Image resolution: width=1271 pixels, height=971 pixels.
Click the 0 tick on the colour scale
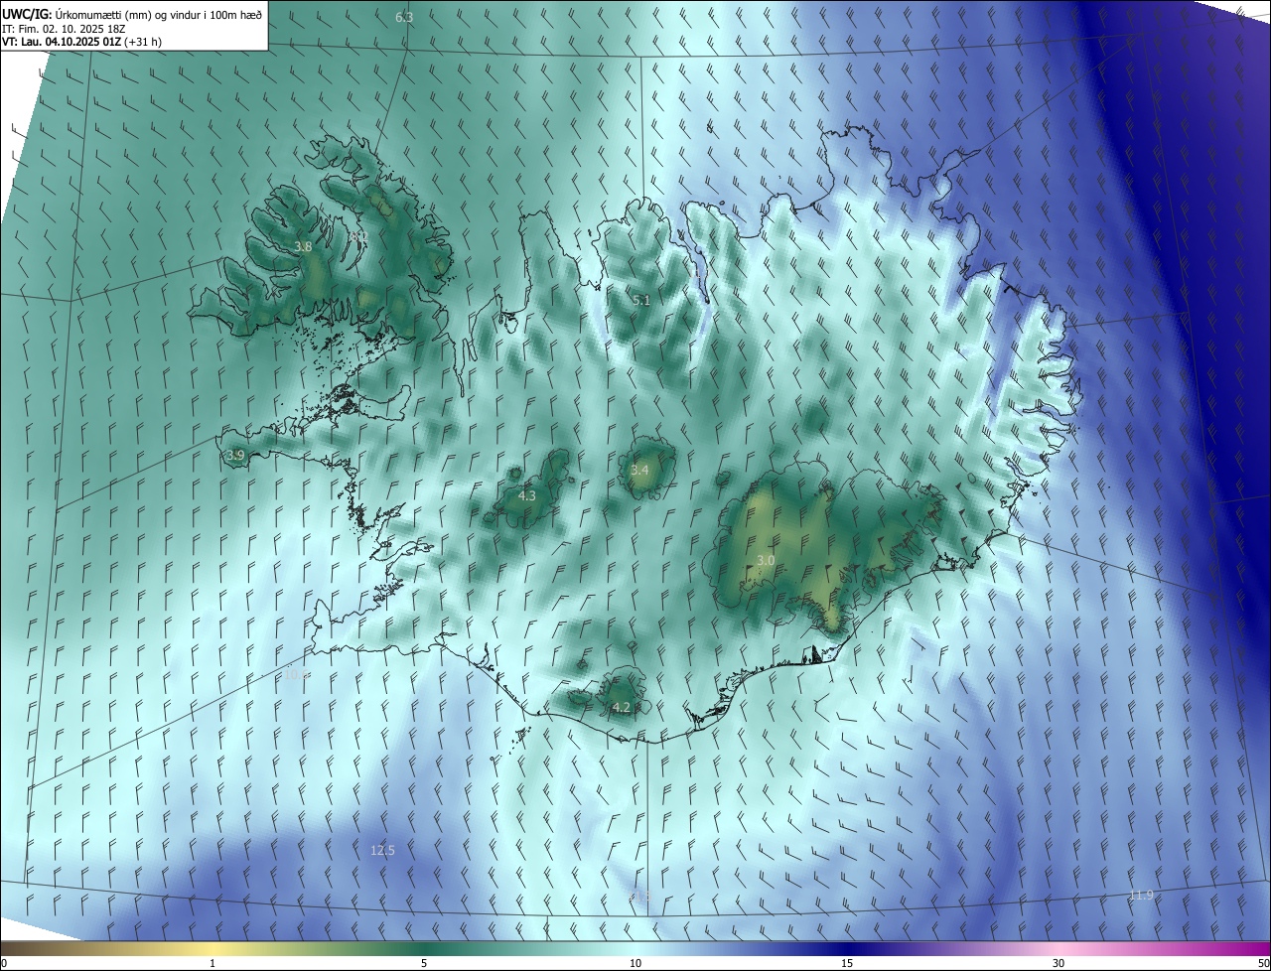(4, 963)
